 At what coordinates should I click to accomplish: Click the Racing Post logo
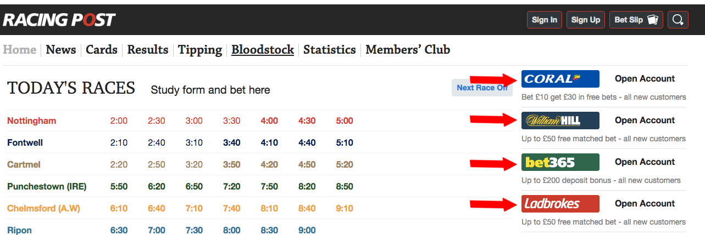[x=59, y=20]
